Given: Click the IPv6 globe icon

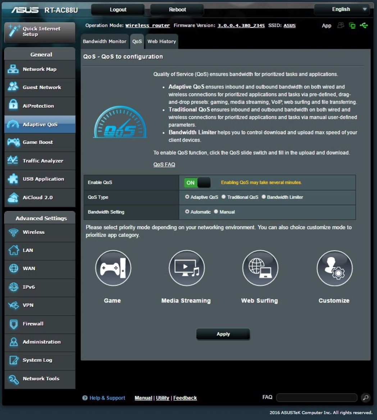Looking at the screenshot, I should (x=13, y=287).
